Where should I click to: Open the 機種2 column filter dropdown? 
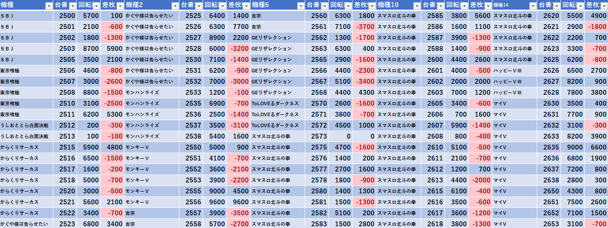click(x=175, y=6)
